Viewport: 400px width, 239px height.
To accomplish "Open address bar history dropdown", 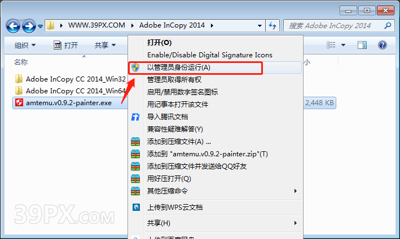I will [260, 26].
